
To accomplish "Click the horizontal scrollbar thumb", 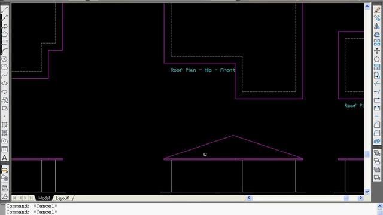I will click(x=346, y=198).
